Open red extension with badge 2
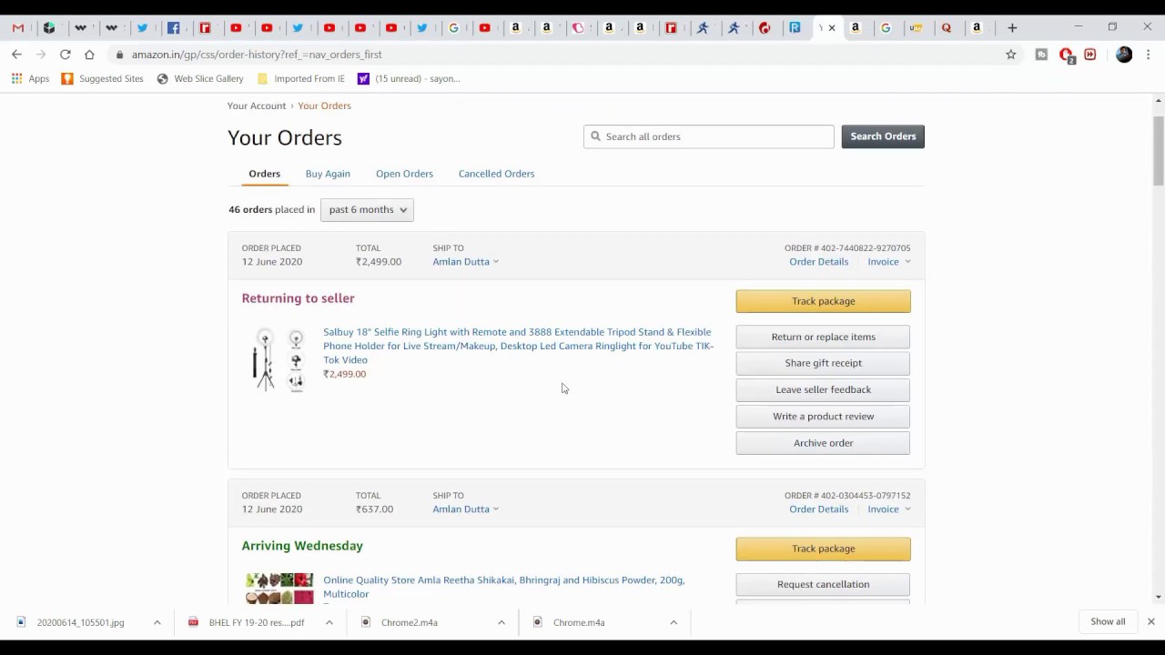1165x655 pixels. tap(1066, 55)
